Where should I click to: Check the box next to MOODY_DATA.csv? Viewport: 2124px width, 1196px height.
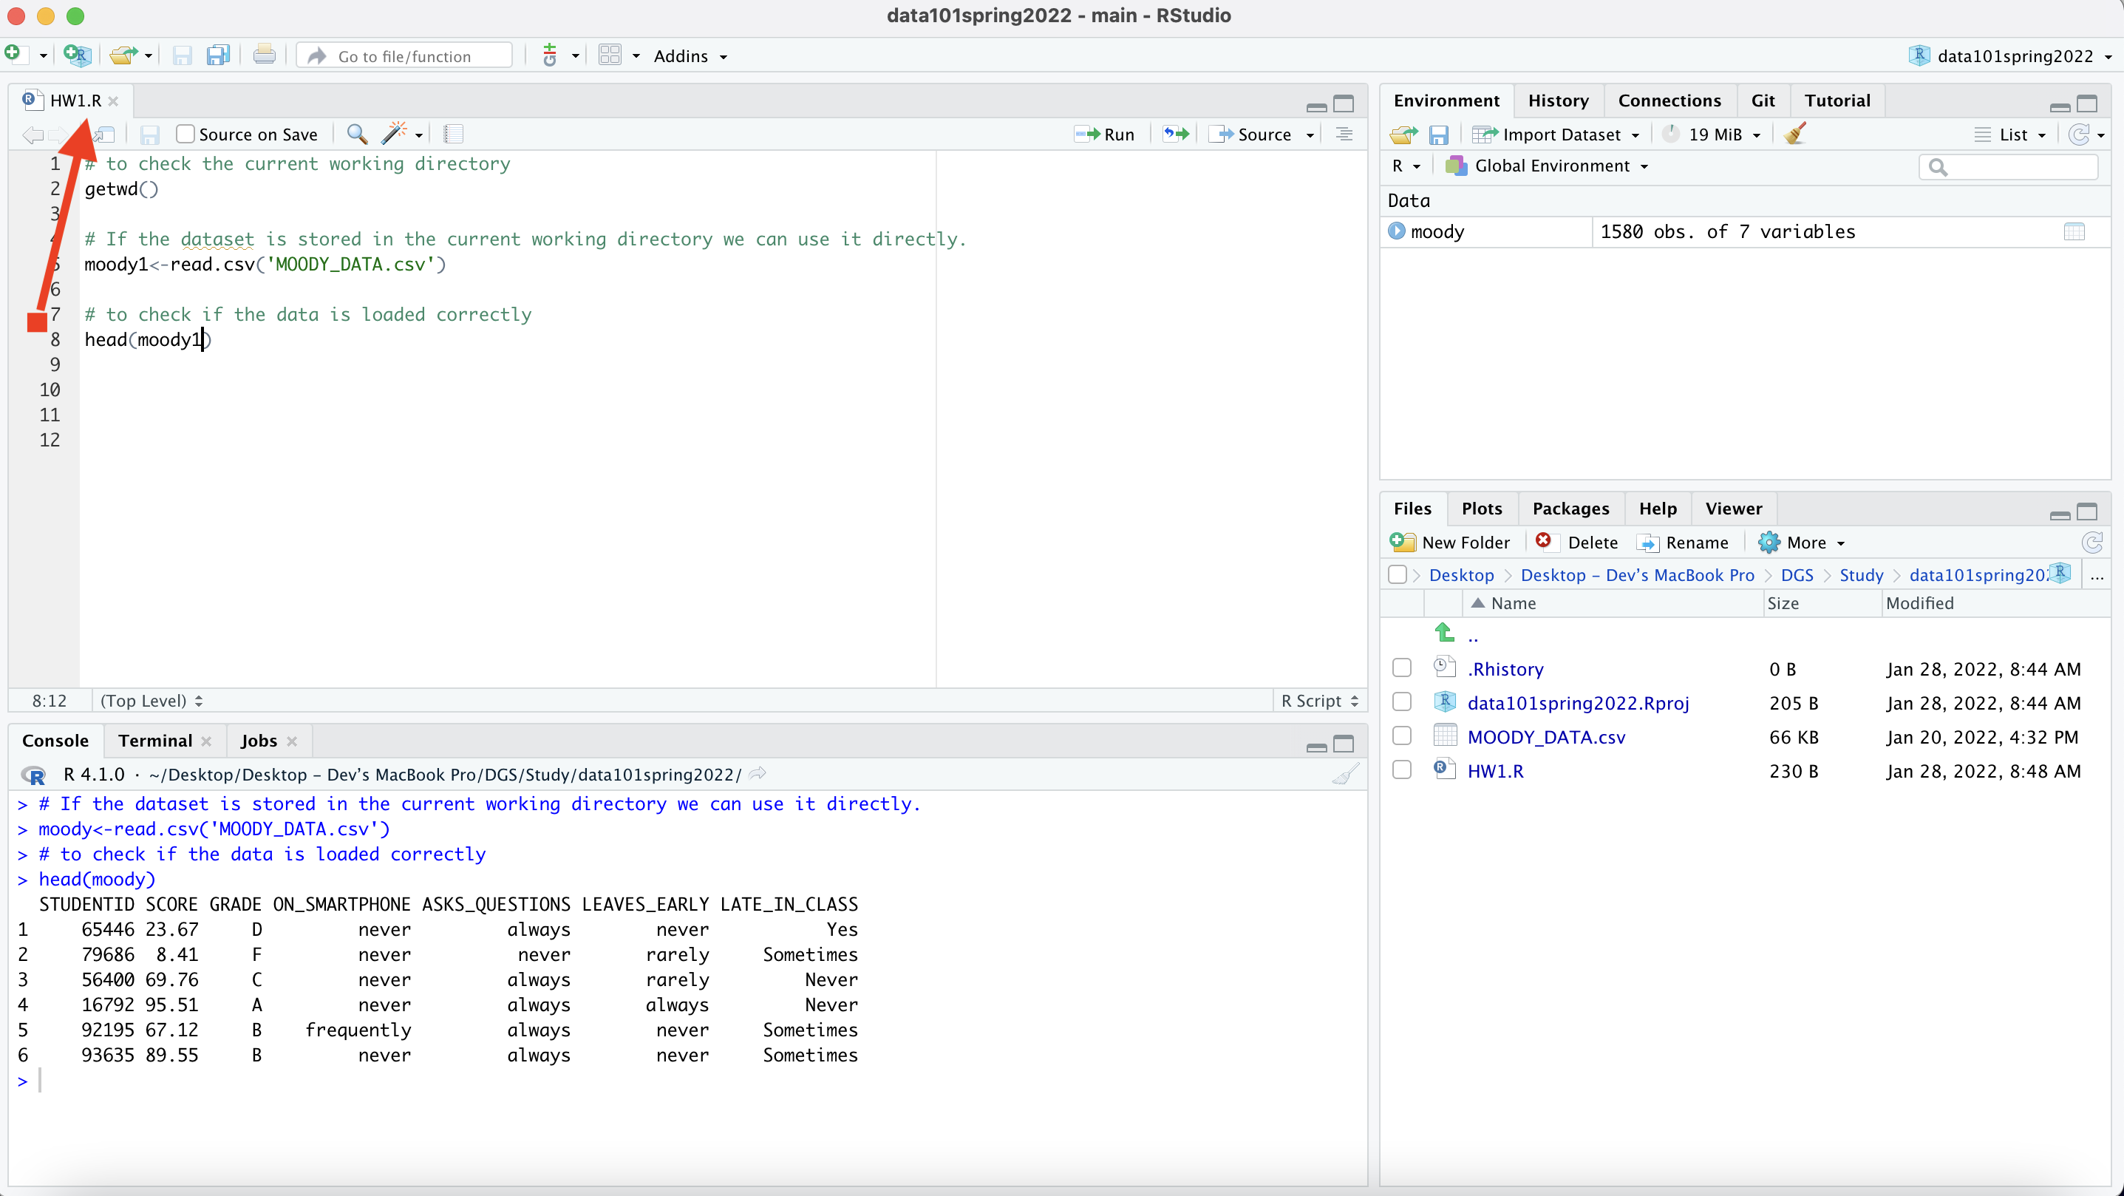(1402, 735)
